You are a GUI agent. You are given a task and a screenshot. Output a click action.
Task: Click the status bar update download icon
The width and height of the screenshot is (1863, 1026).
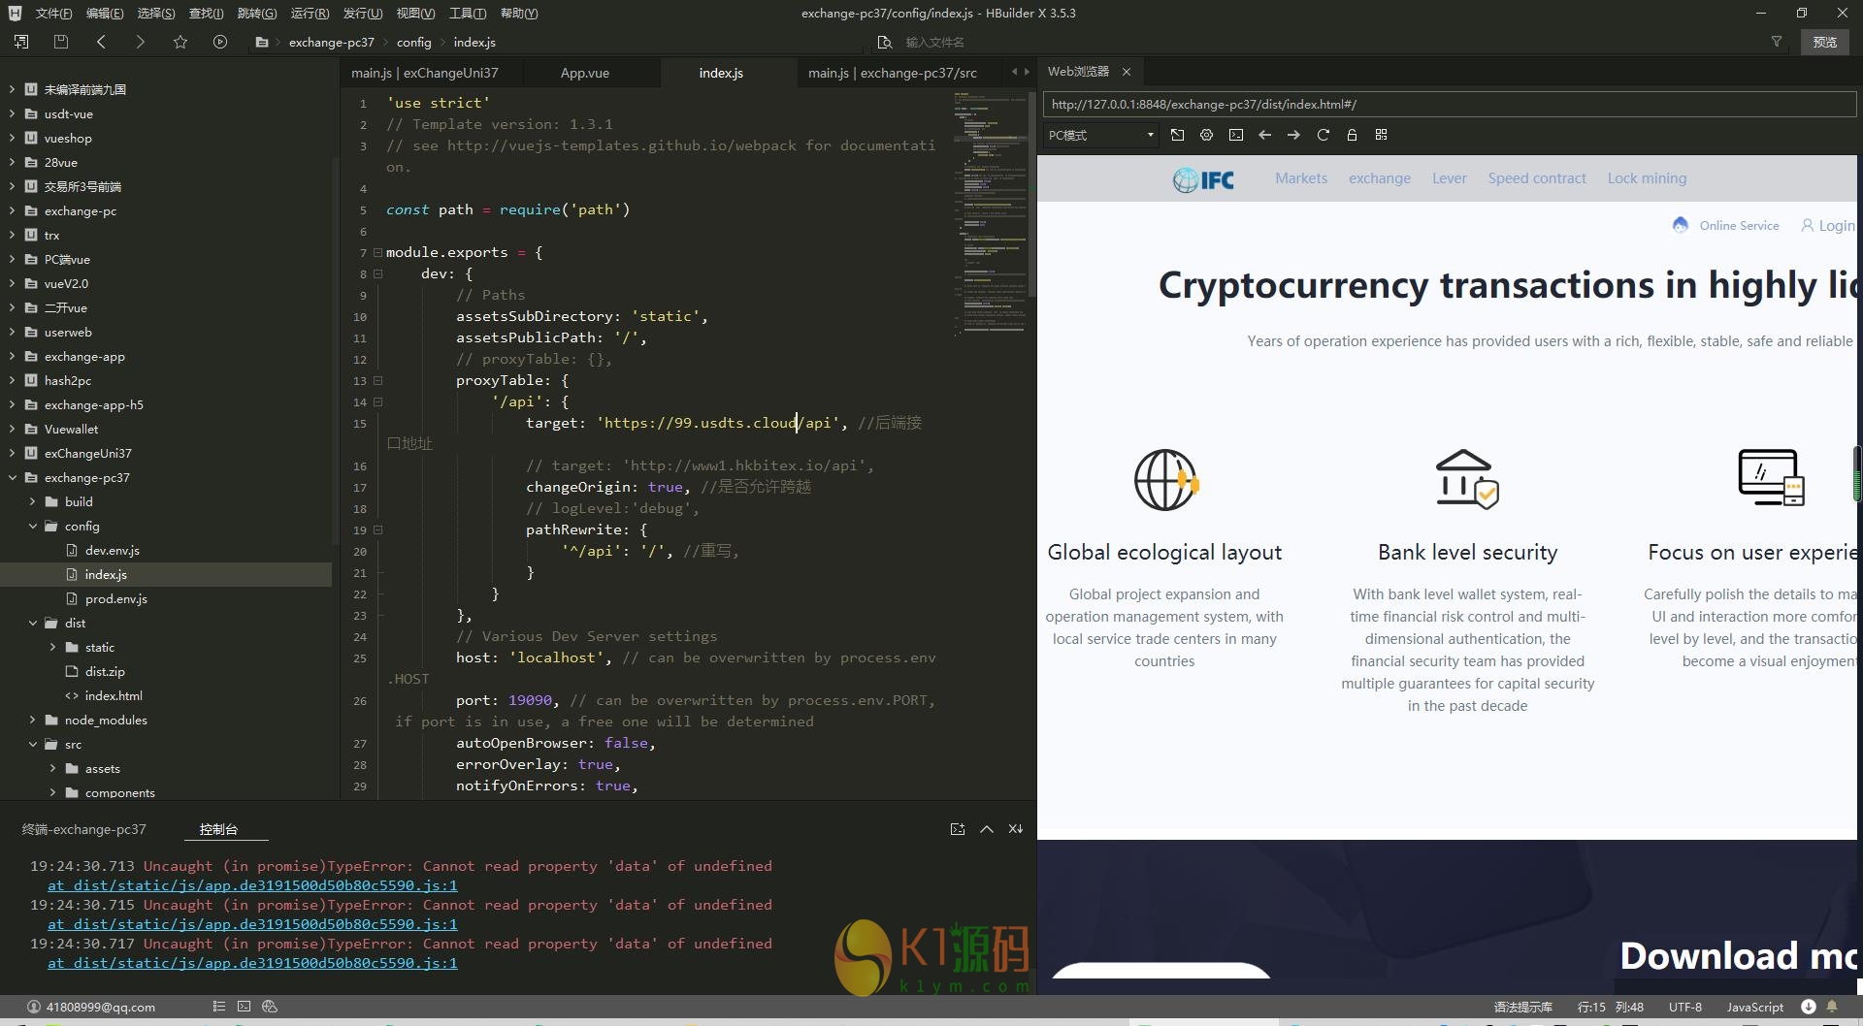pyautogui.click(x=1809, y=1007)
